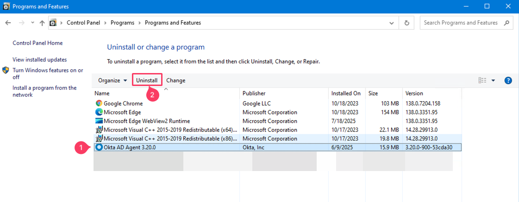Select Google Chrome program name

tap(123, 104)
